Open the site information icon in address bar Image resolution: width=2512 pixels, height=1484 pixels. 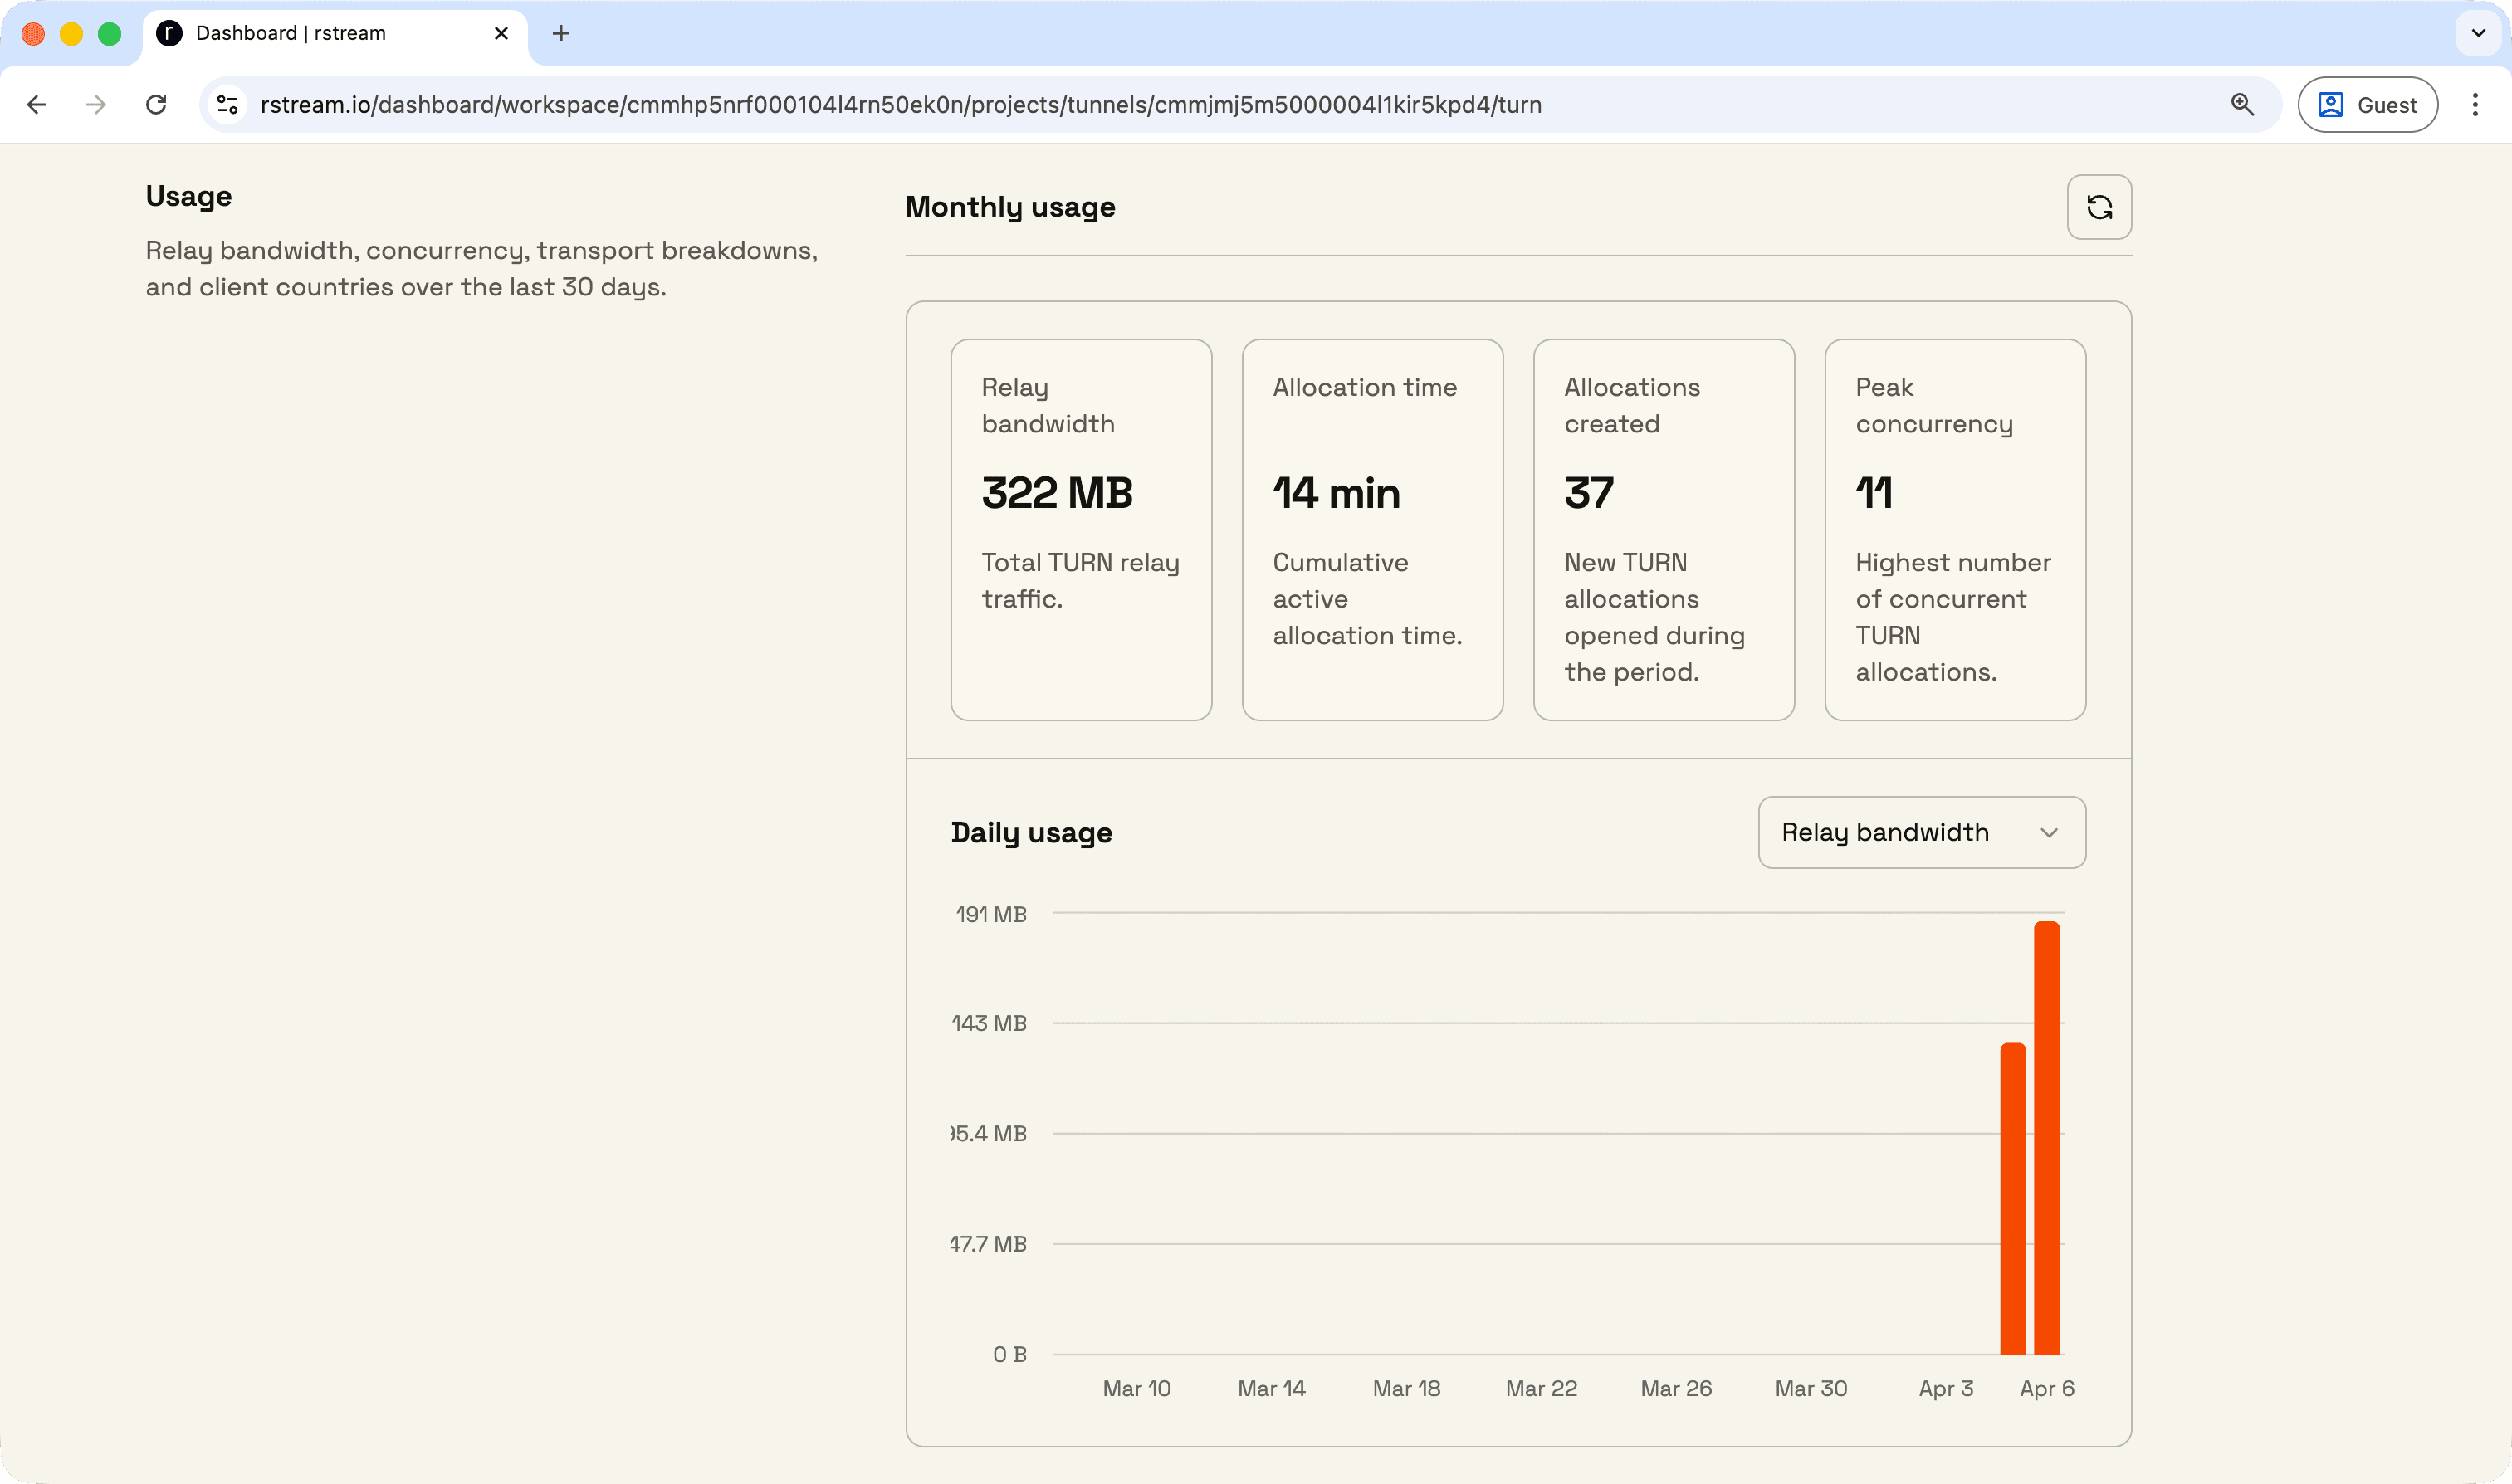[x=228, y=105]
